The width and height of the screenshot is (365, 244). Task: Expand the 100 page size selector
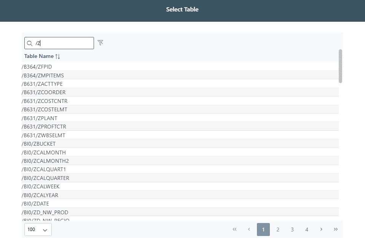pos(38,230)
